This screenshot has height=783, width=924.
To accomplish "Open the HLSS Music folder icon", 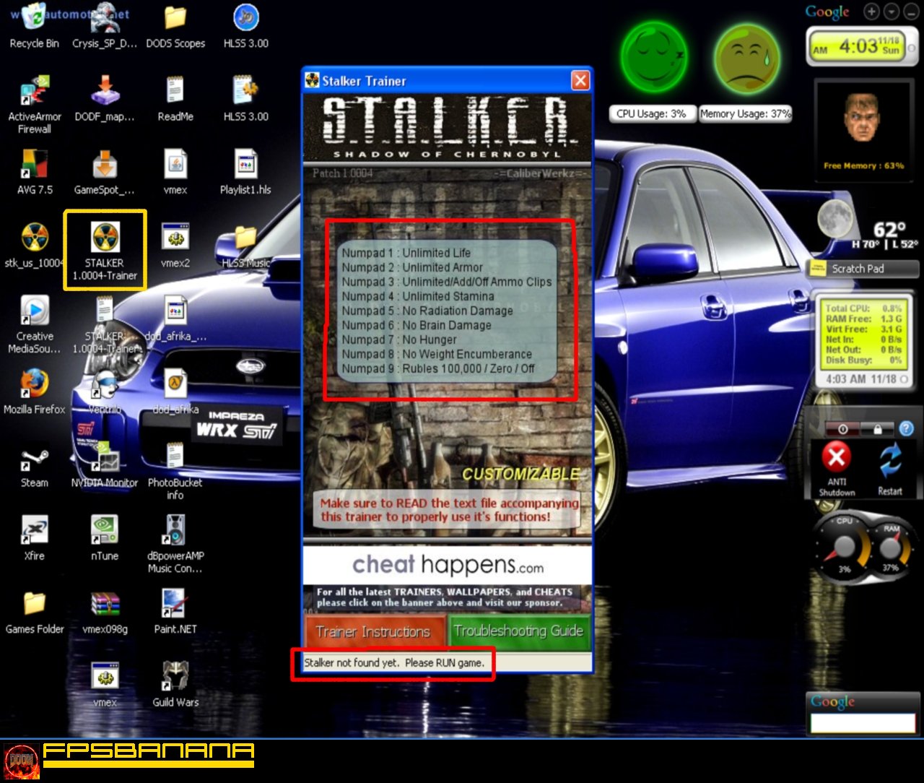I will tap(245, 246).
